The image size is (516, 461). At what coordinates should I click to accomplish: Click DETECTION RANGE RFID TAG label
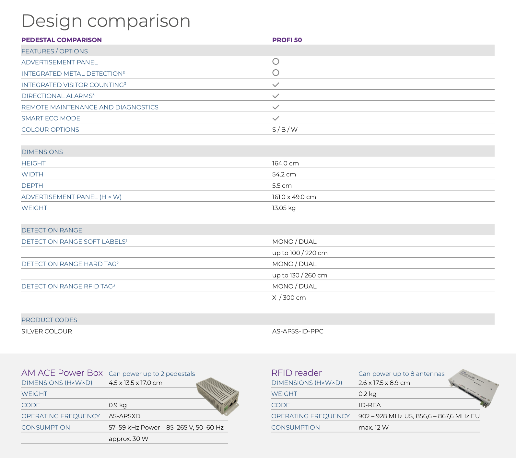68,286
